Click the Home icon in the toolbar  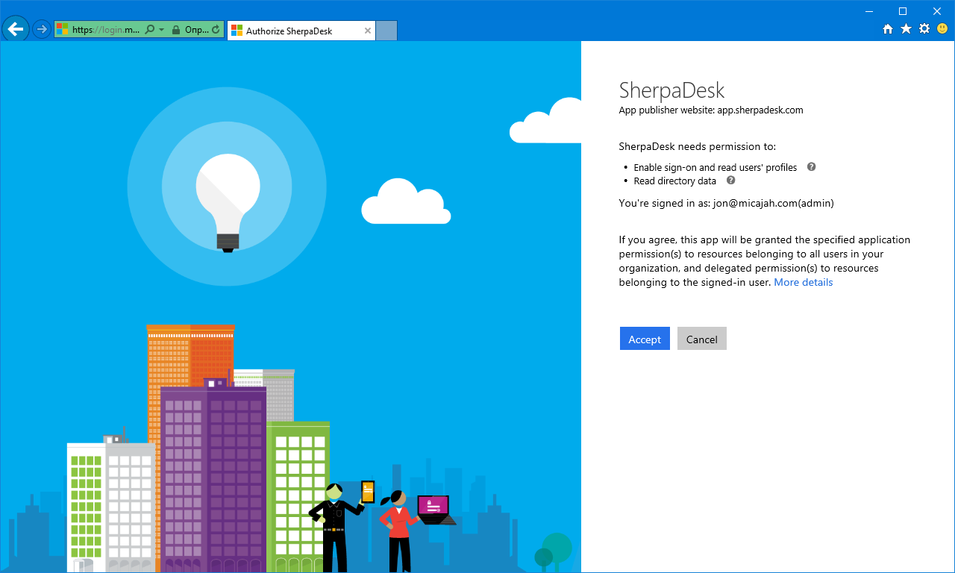(888, 29)
